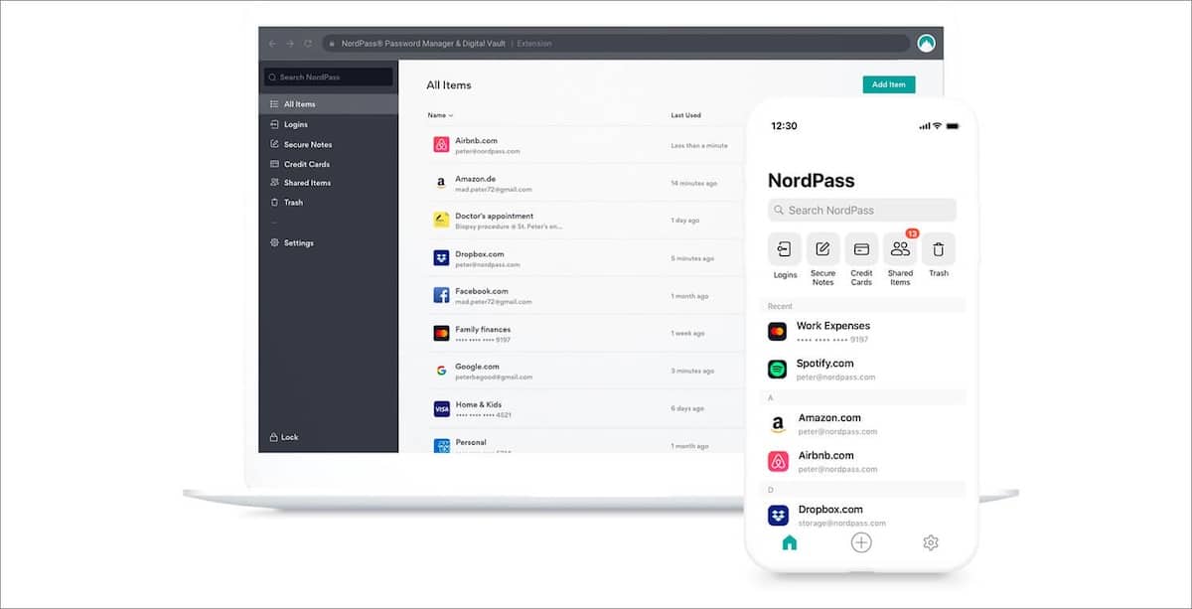Click the browser back arrow
1192x609 pixels.
click(272, 44)
